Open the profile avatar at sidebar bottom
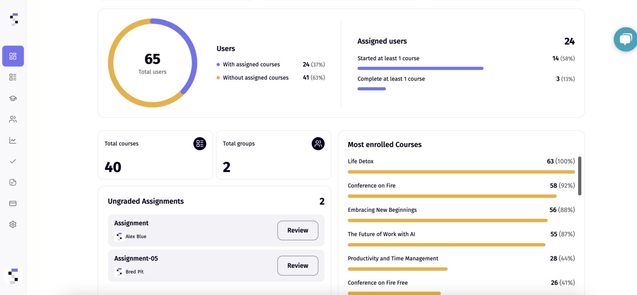 [x=13, y=276]
